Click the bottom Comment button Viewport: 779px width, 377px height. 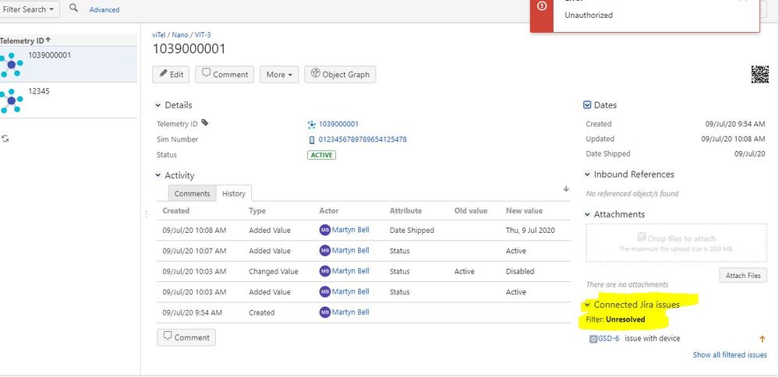click(x=186, y=337)
